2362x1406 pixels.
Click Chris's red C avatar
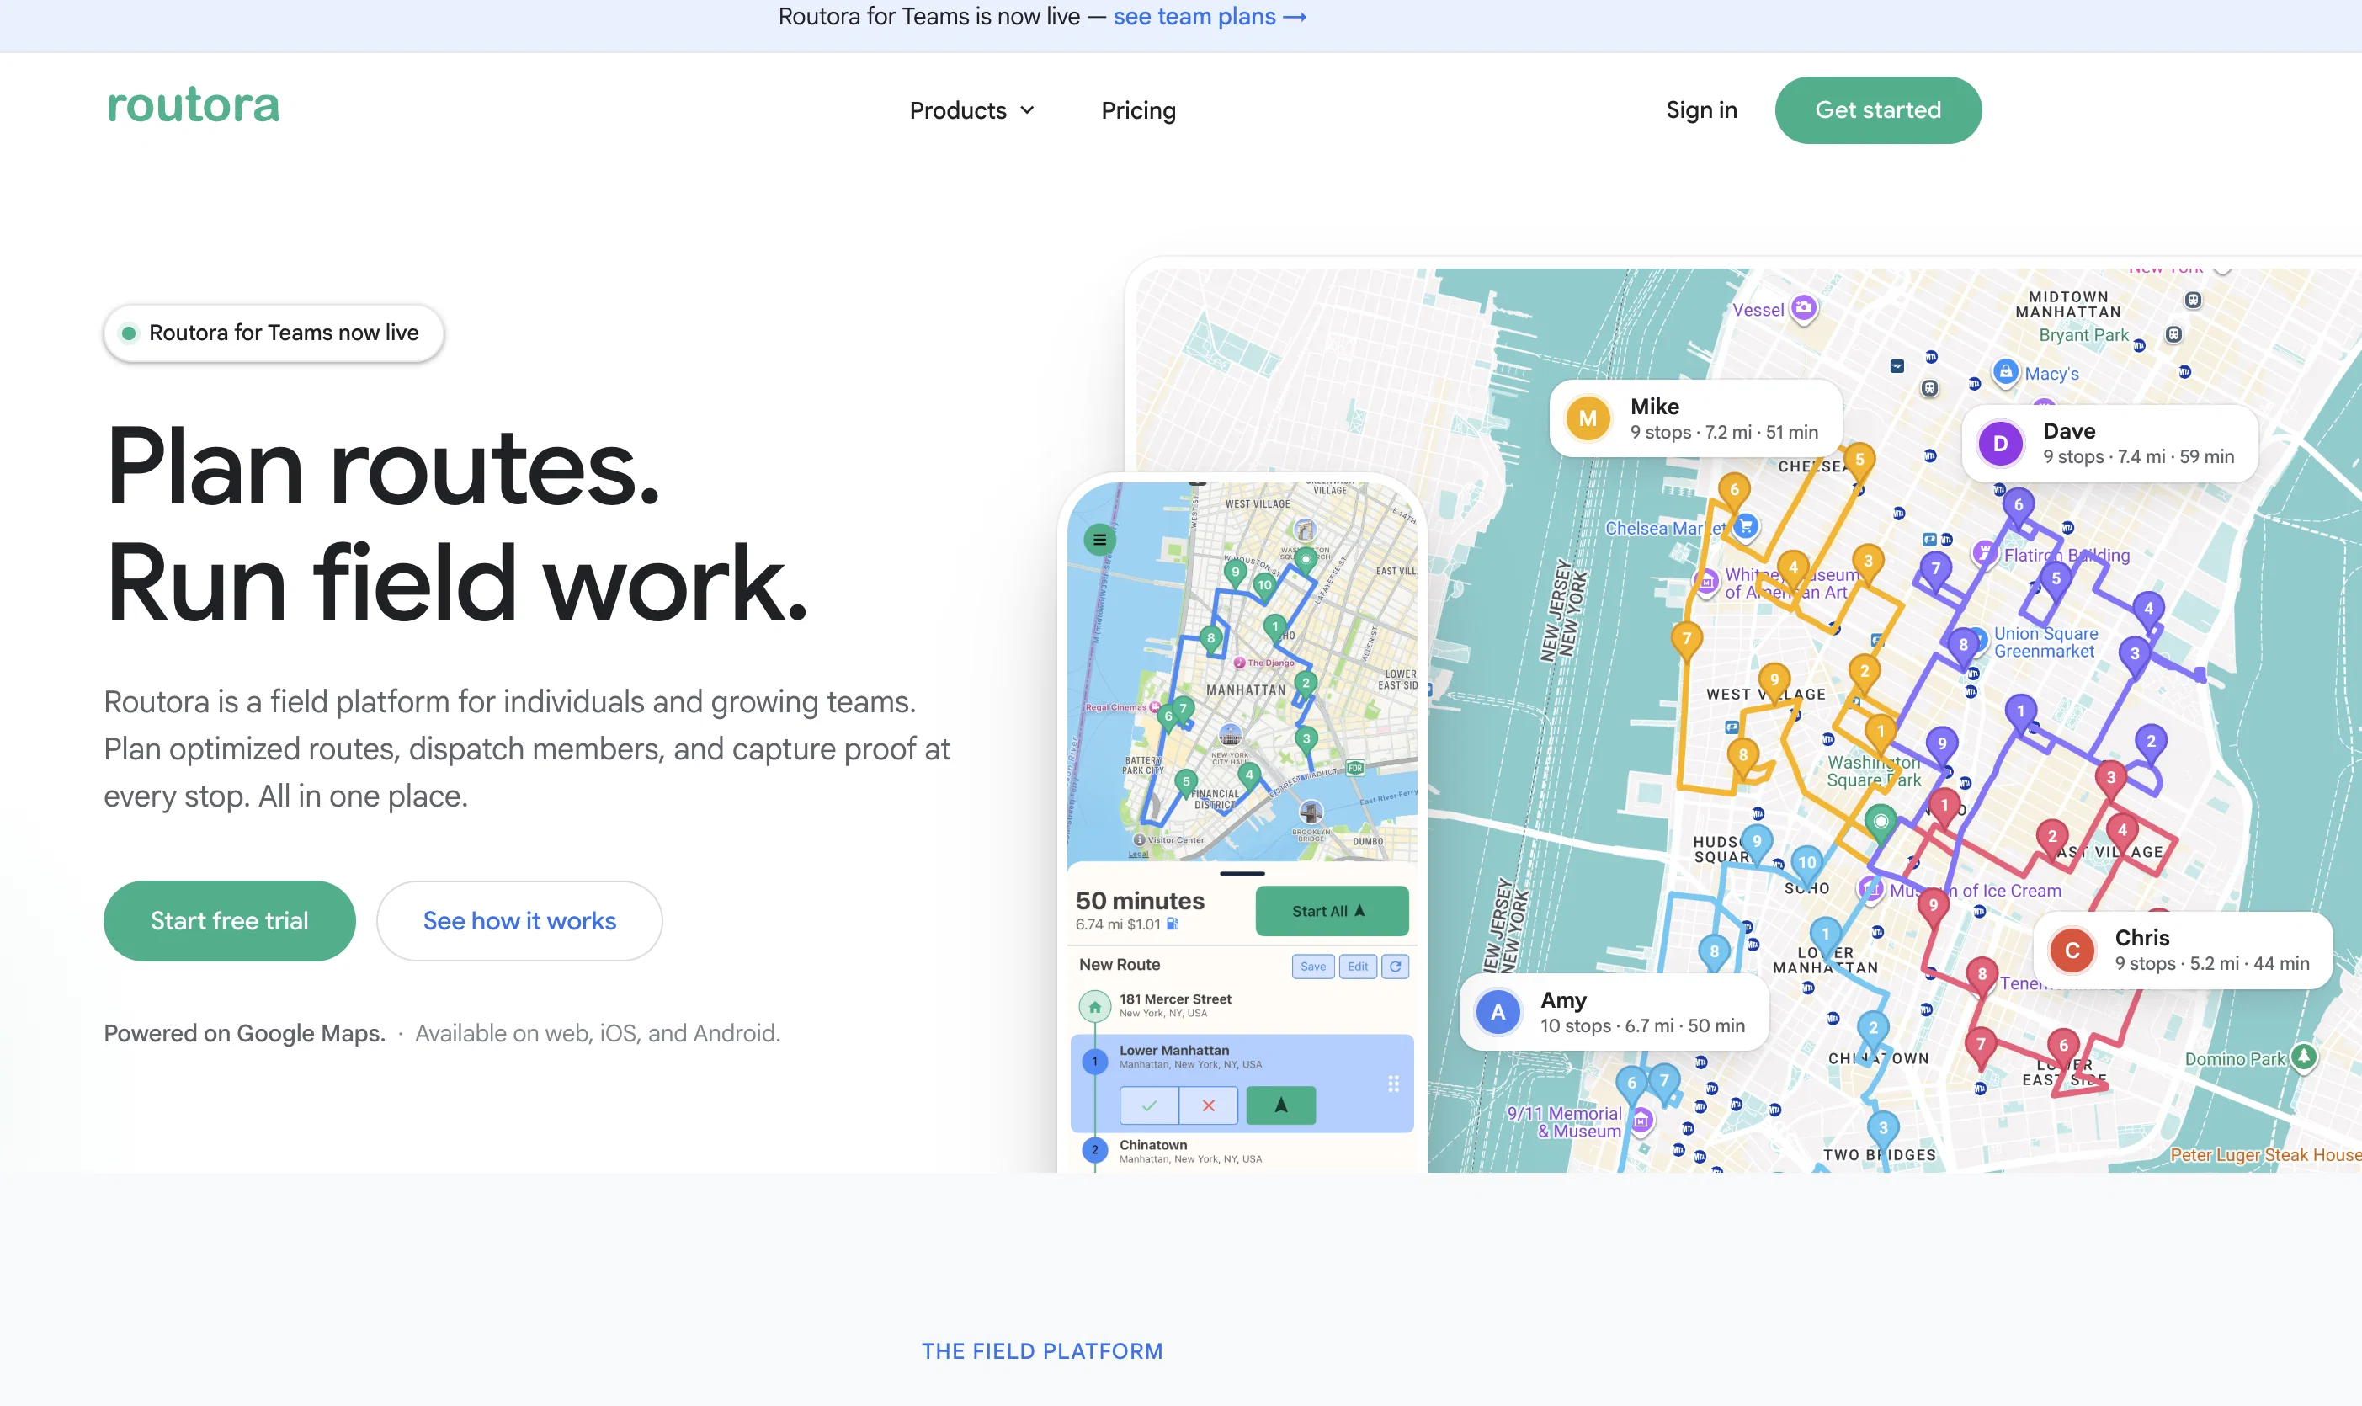pos(2072,951)
